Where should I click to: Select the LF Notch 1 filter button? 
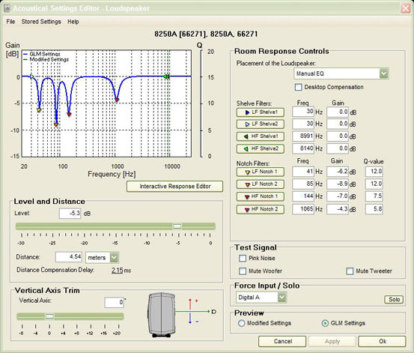tap(261, 172)
